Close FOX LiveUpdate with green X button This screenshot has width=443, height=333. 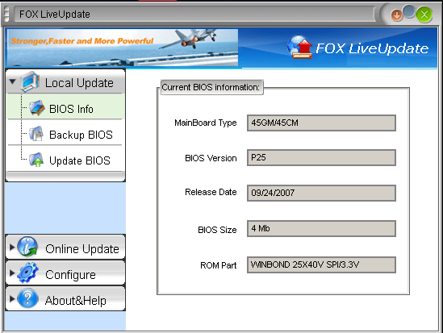coord(424,15)
